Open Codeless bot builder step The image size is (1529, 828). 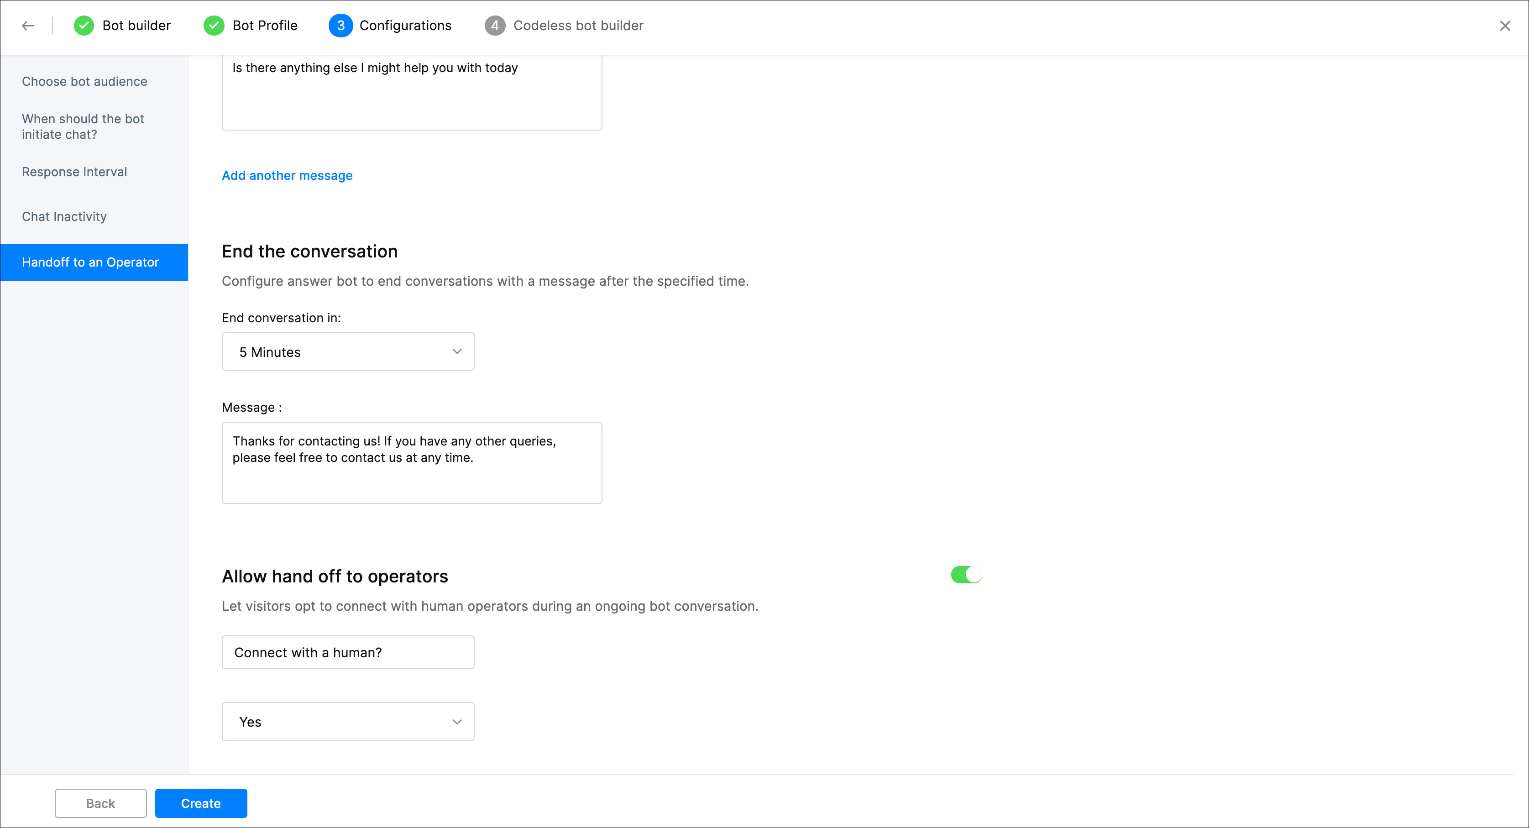(x=578, y=26)
